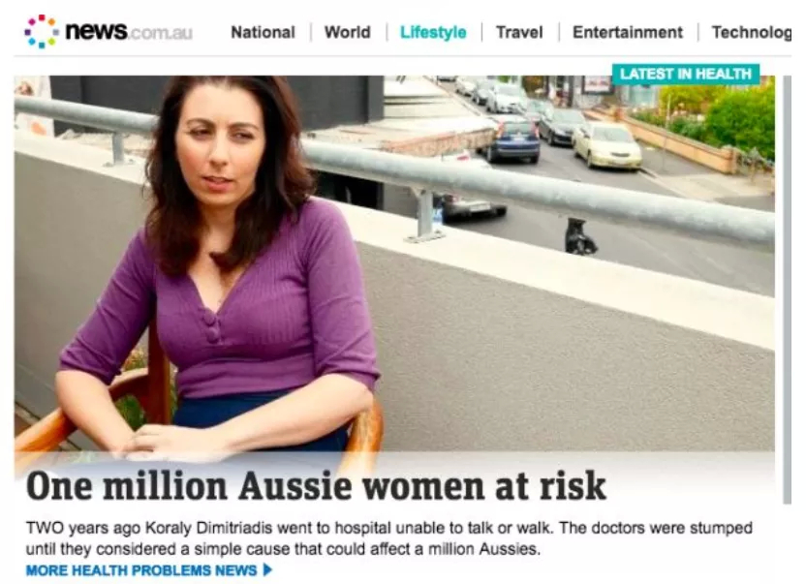
Task: Click the More Health Problems News link
Action: coord(141,570)
